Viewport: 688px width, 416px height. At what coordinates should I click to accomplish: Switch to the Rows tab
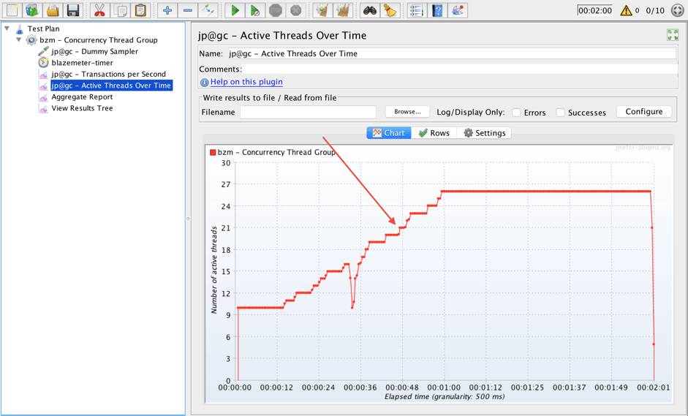pos(434,133)
